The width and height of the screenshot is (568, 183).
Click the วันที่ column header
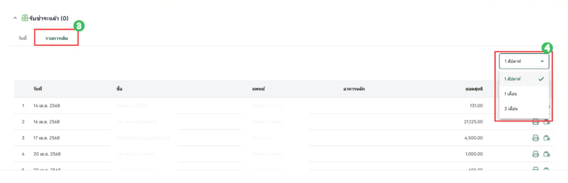pos(38,89)
